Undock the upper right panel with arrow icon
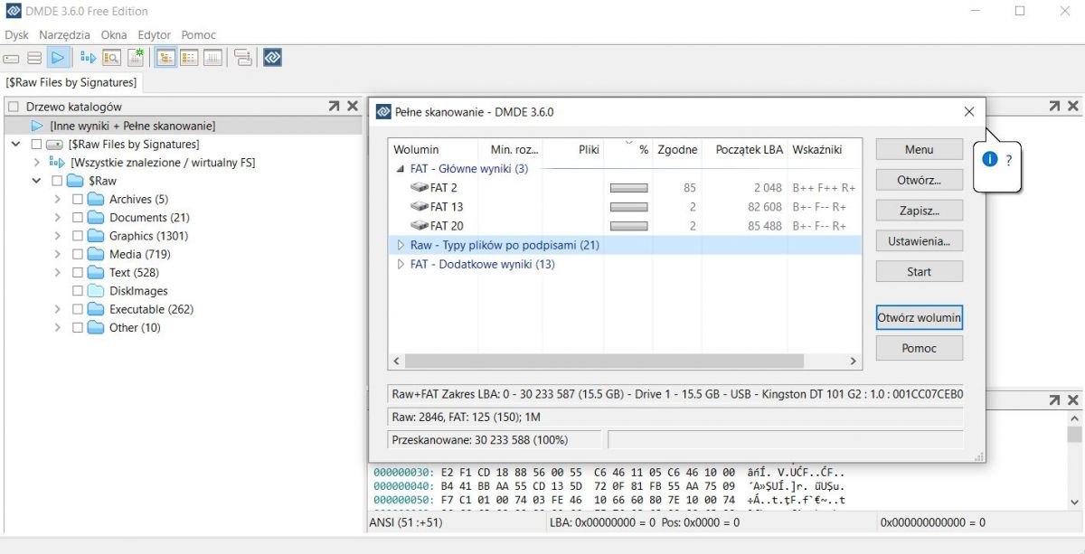The width and height of the screenshot is (1085, 554). tap(1054, 106)
